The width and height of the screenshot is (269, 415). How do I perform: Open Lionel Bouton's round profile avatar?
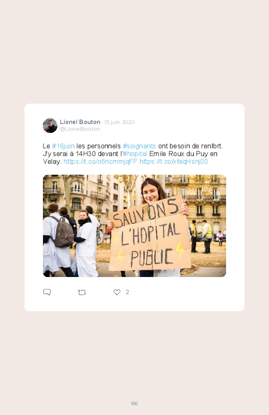[x=50, y=126]
